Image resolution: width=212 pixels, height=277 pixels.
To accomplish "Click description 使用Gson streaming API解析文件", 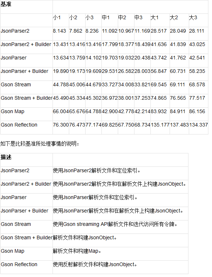I will pos(115,224).
